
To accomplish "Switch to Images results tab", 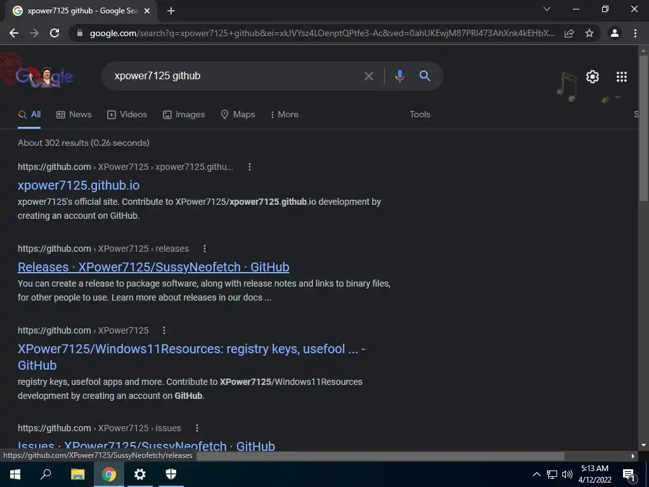I will click(184, 115).
